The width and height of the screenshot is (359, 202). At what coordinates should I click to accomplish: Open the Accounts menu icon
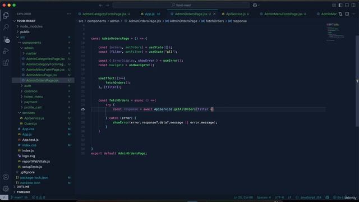point(6,177)
